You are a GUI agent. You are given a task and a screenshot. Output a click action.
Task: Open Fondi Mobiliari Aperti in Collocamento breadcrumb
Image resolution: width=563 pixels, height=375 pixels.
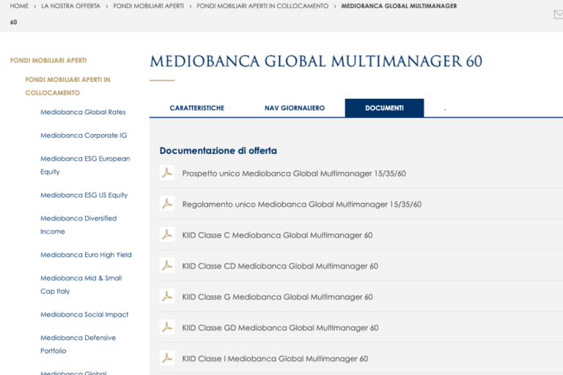point(262,6)
